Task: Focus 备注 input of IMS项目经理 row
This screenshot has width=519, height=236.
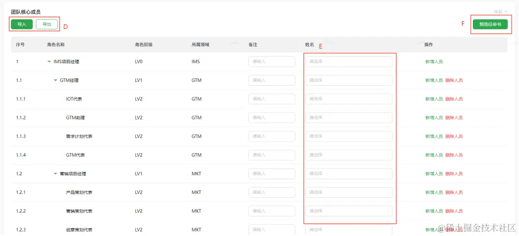Action: 272,62
